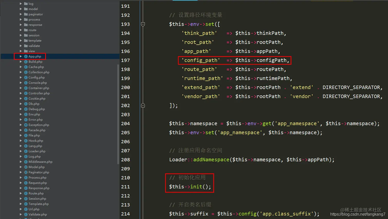Click the log folder icon
The height and width of the screenshot is (219, 388).
coord(26,4)
